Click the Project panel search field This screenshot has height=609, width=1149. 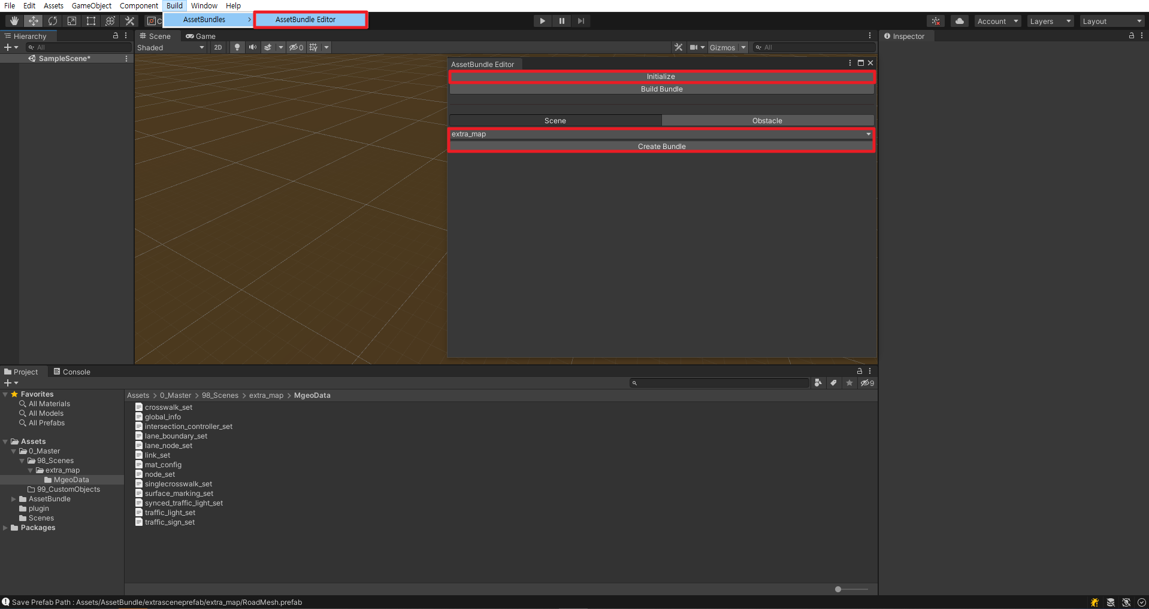click(719, 383)
